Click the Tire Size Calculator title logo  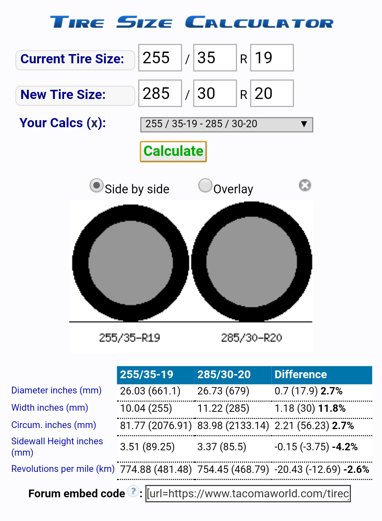click(x=191, y=22)
